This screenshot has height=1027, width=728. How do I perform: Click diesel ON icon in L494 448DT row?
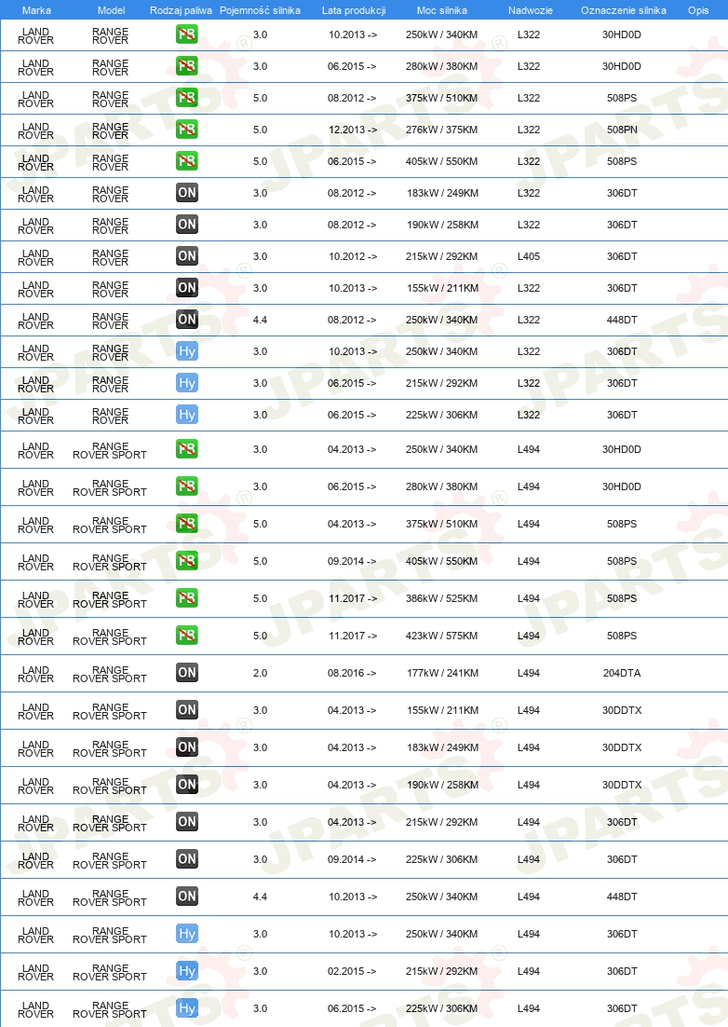[x=187, y=896]
